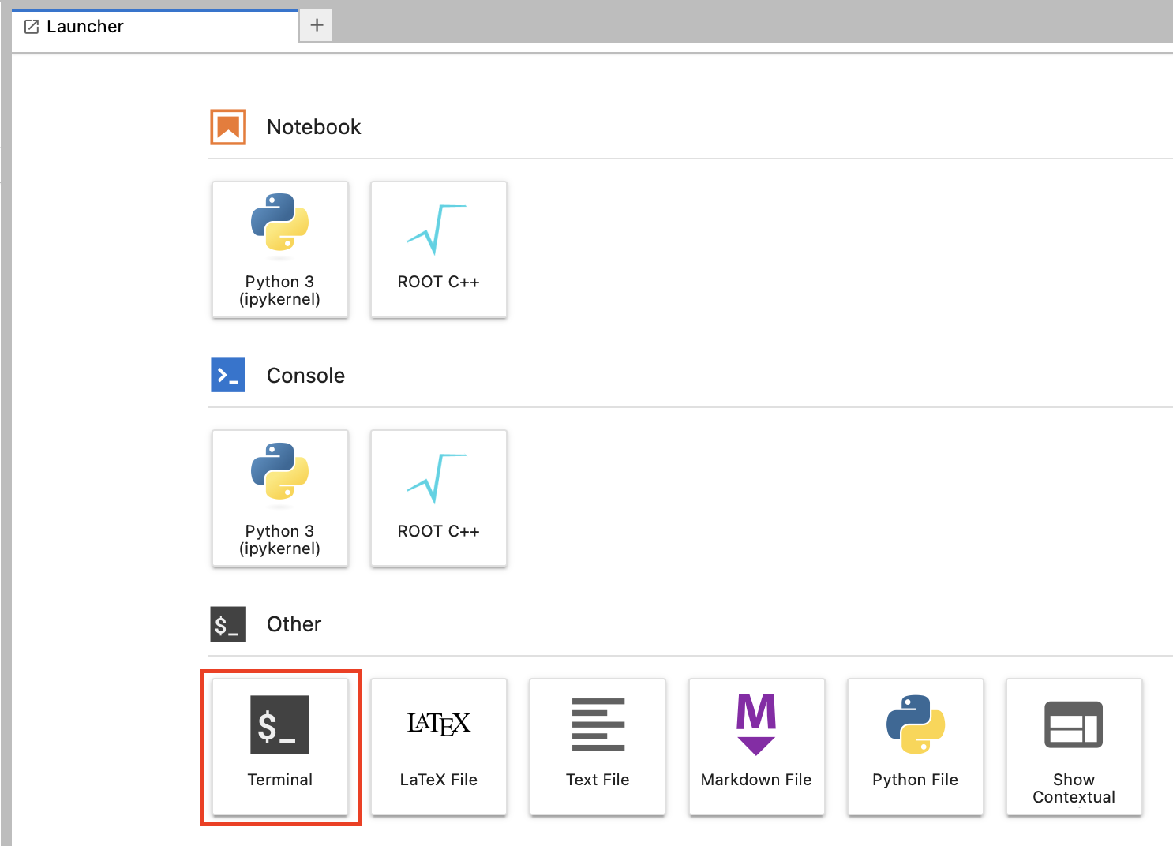Create a new Python File
Screen dimensions: 1173x846
pyautogui.click(x=915, y=747)
